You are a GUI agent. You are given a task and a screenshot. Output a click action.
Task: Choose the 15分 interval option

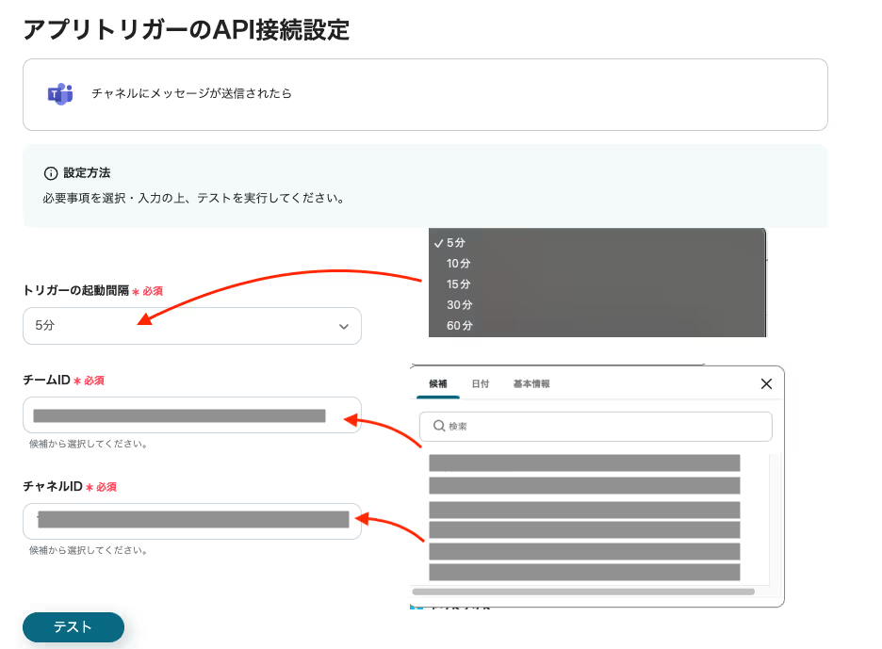[x=459, y=284]
